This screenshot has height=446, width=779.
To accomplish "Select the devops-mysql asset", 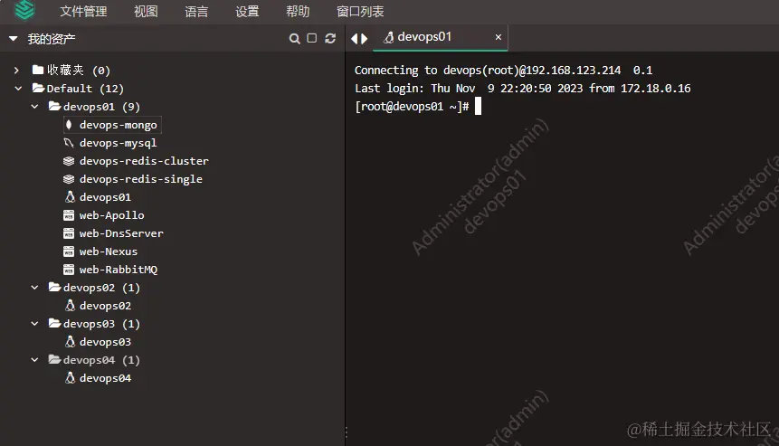I will pos(119,143).
